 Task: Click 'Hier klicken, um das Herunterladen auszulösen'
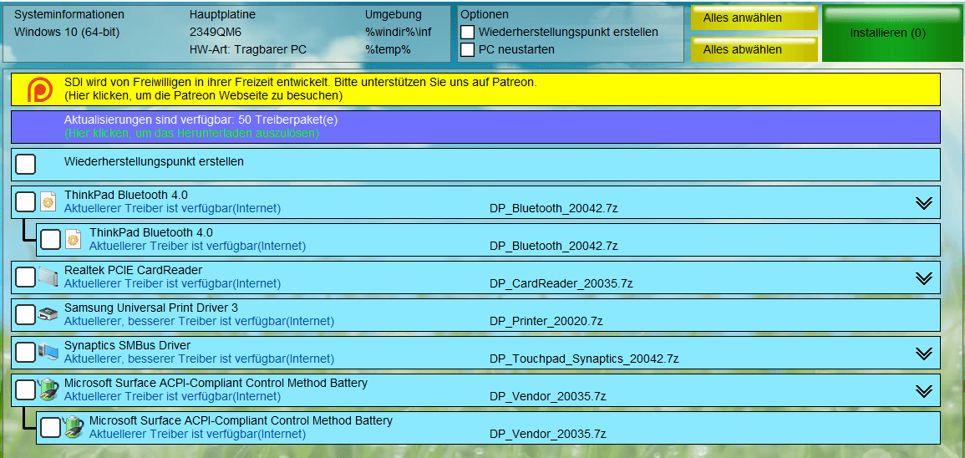(x=191, y=133)
